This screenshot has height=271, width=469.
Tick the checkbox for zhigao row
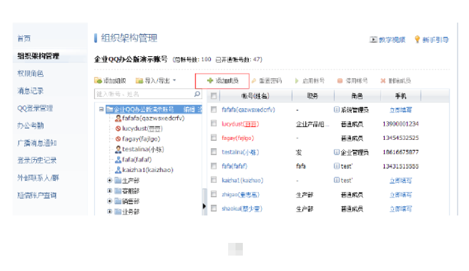tap(213, 194)
